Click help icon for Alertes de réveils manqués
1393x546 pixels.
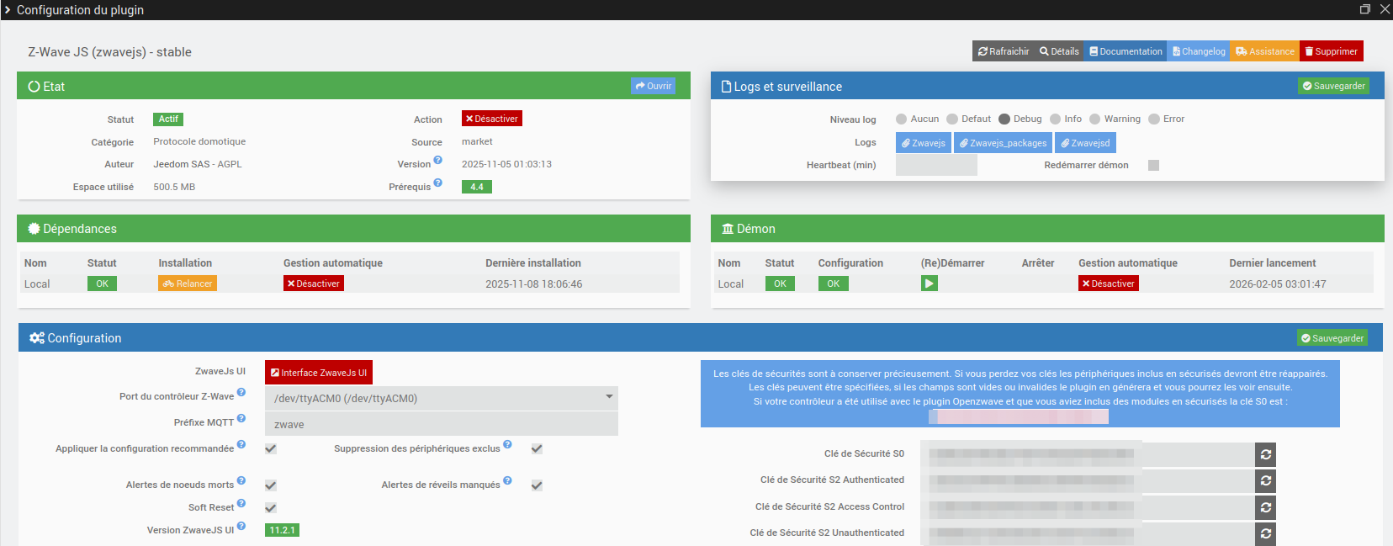coord(507,480)
